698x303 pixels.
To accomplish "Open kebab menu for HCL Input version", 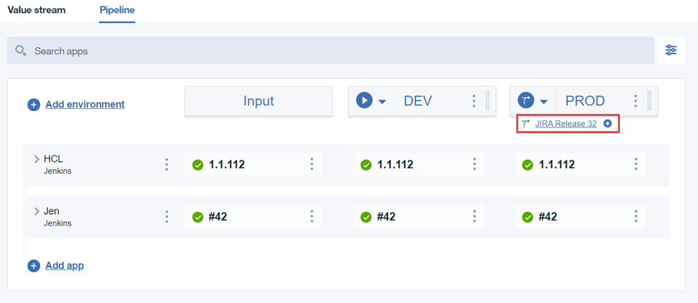I will coord(311,164).
